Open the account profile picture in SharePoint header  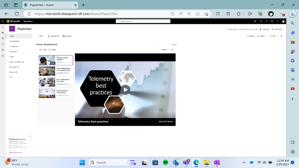283,21
